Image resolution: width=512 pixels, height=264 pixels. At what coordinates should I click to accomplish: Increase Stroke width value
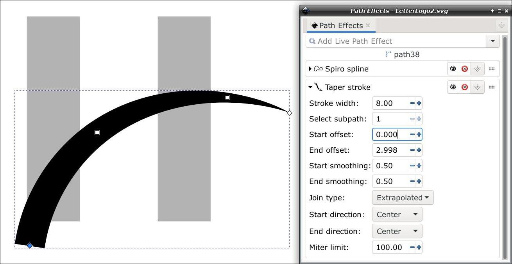click(x=419, y=103)
